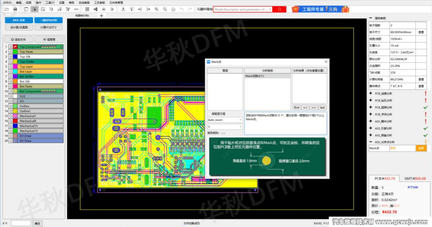The width and height of the screenshot is (432, 227).
Task: Add a new tab with plus icon
Action: tap(101, 16)
